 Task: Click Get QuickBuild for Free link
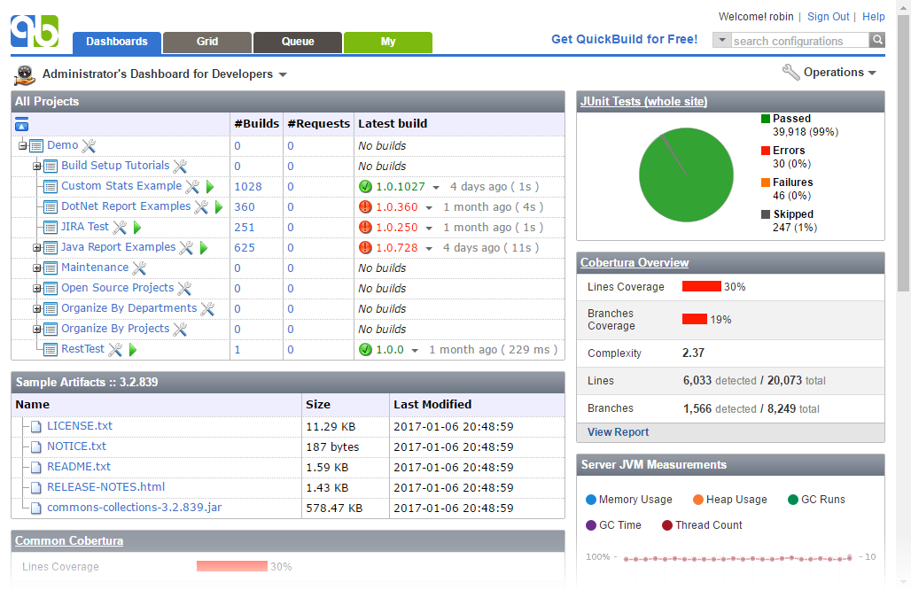pyautogui.click(x=625, y=40)
